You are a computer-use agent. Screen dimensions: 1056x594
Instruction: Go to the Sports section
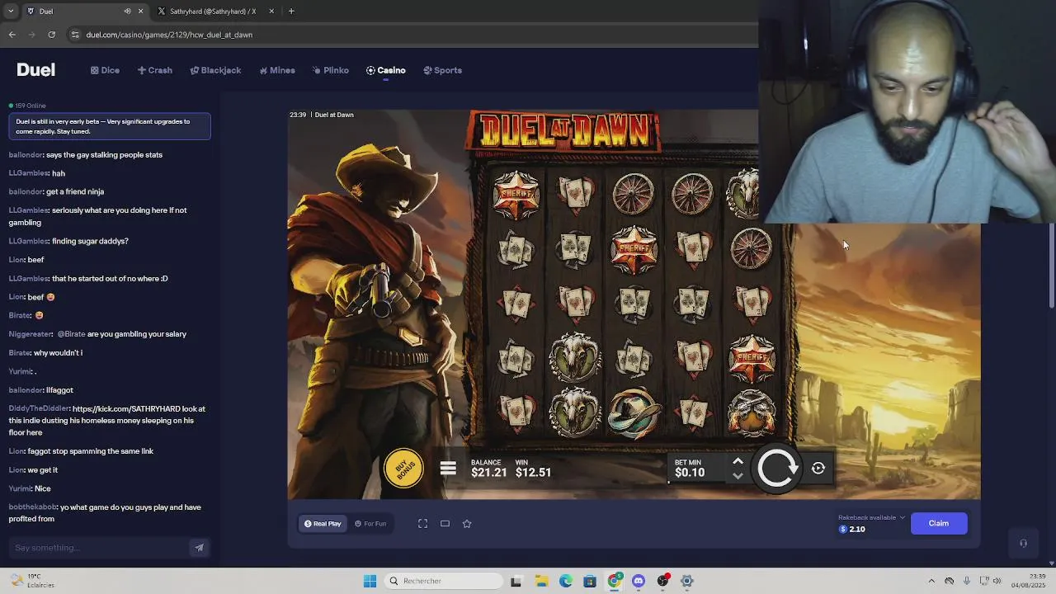click(x=443, y=70)
